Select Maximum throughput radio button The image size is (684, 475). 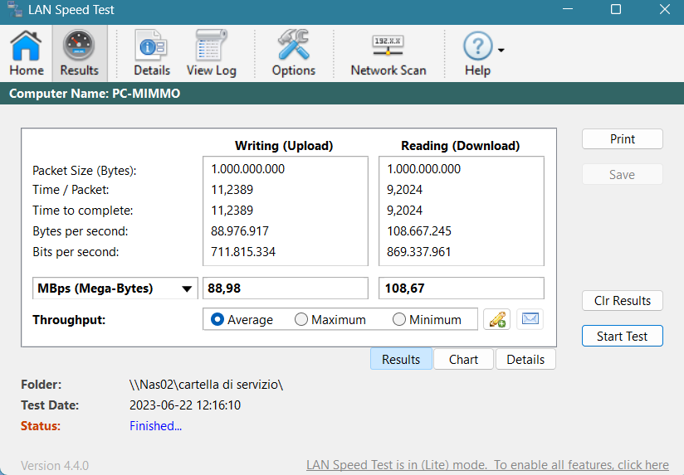pyautogui.click(x=301, y=319)
